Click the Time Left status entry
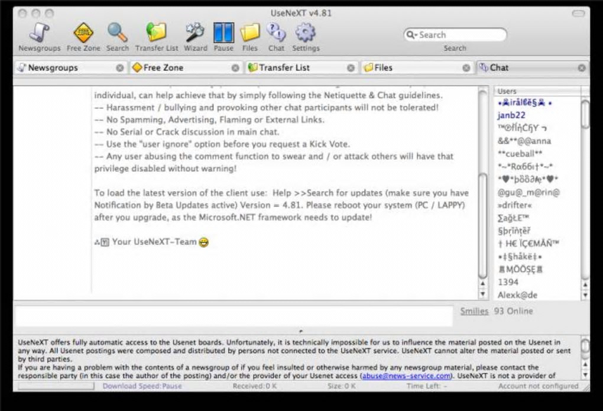The height and width of the screenshot is (411, 603). tap(427, 386)
